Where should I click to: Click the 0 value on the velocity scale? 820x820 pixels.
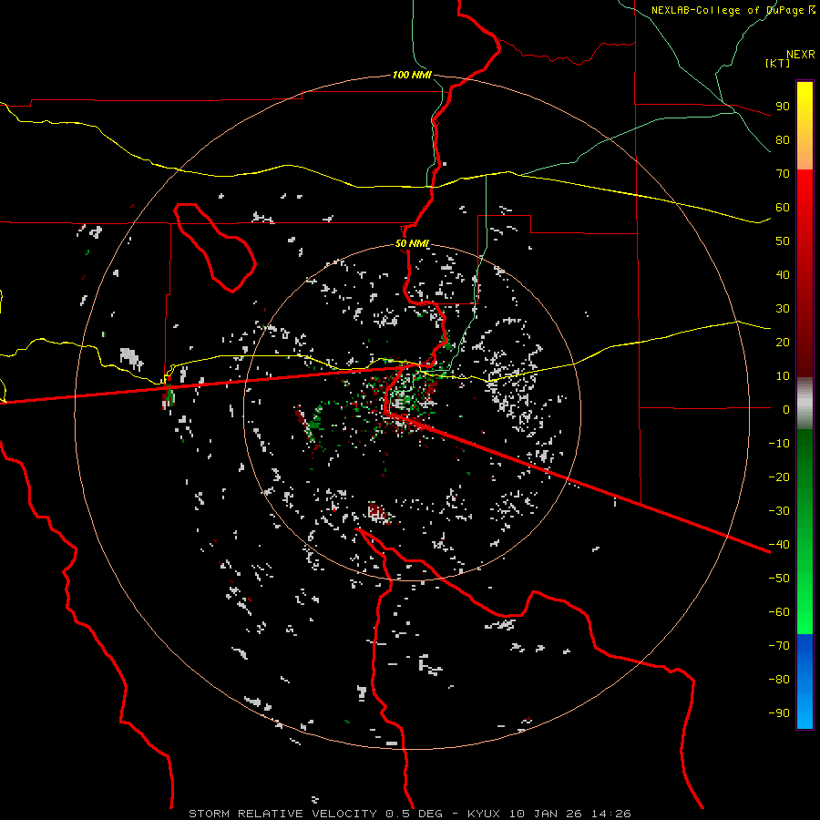[x=786, y=410]
